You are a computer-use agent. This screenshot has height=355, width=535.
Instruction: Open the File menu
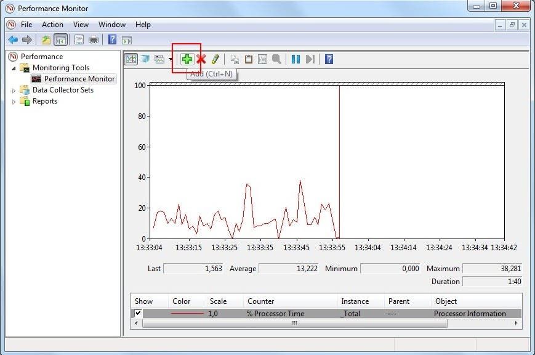(26, 25)
